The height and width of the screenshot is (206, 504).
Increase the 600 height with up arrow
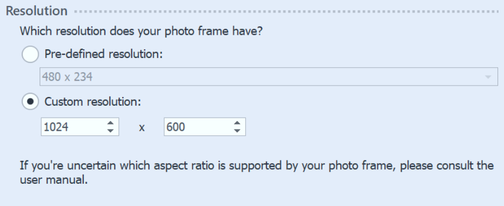tap(237, 123)
